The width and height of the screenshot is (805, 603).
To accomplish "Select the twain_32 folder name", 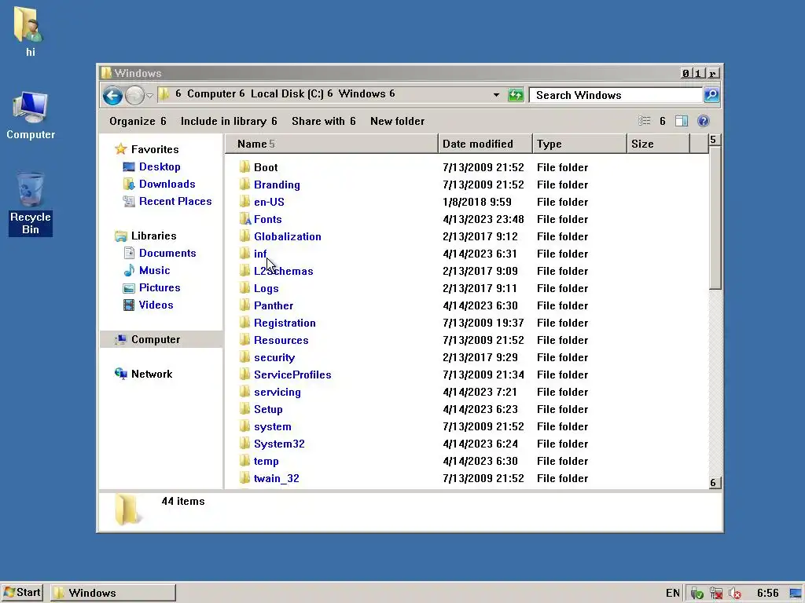I will (x=276, y=478).
